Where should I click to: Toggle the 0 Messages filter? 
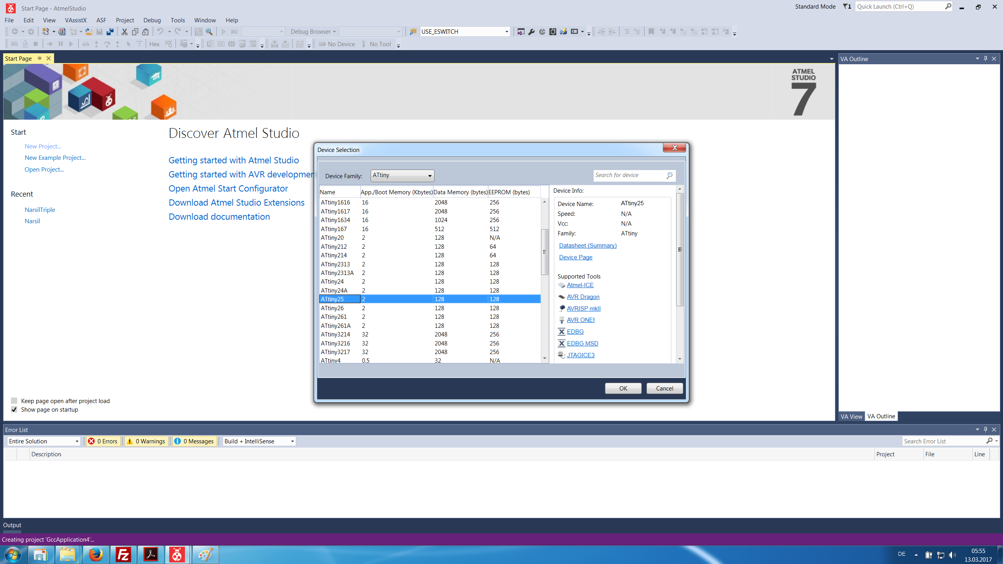pyautogui.click(x=195, y=441)
